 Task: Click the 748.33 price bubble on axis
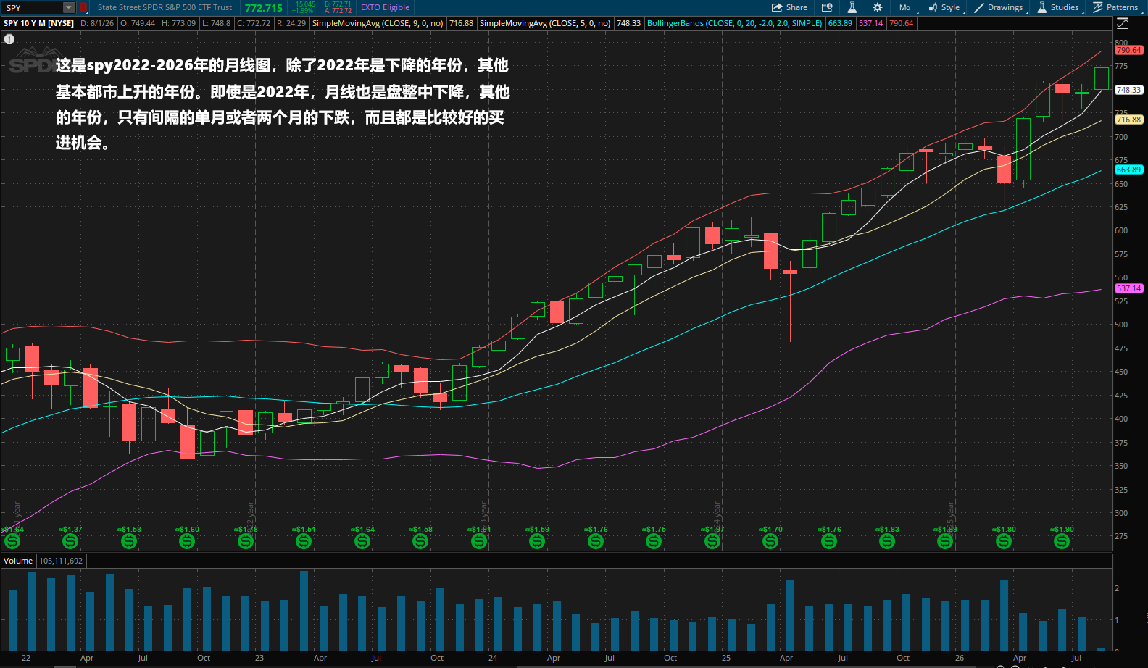point(1129,90)
